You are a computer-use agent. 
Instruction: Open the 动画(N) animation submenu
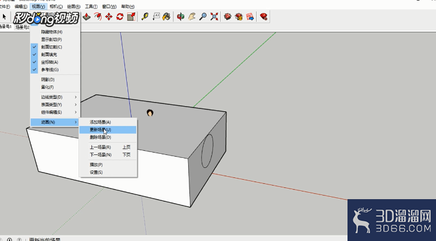[55, 122]
